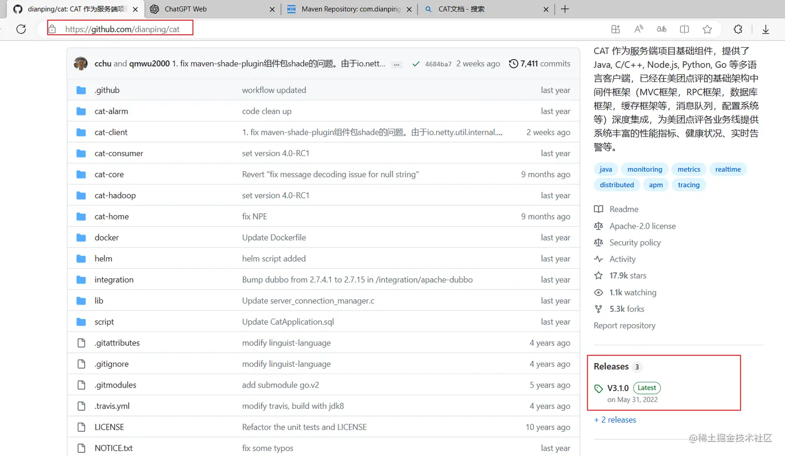Open the cat-home folder

112,216
